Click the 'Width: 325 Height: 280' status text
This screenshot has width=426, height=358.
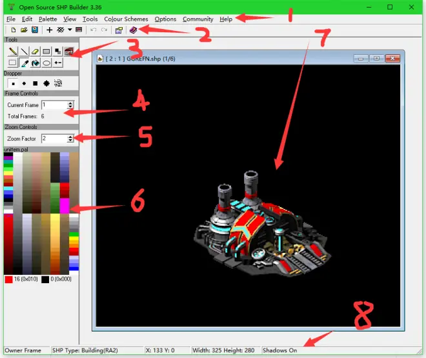click(x=223, y=350)
